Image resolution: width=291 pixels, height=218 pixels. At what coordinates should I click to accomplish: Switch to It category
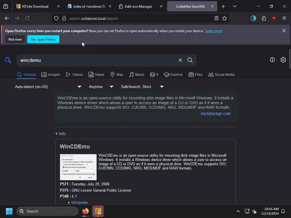click(154, 75)
